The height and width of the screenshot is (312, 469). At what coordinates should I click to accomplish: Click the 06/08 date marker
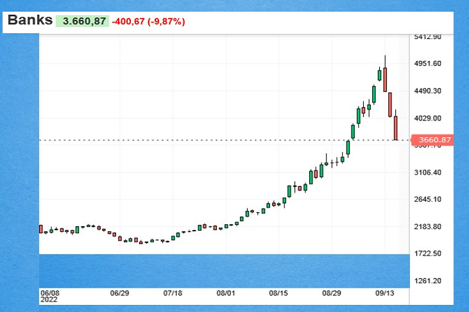point(49,293)
